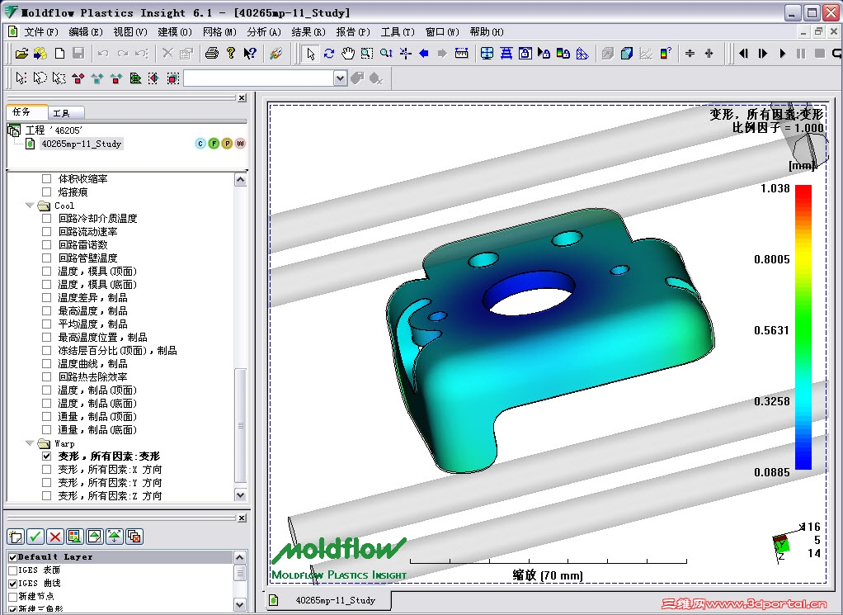Click the fit to window monitor icon
The height and width of the screenshot is (615, 843).
pos(487,54)
